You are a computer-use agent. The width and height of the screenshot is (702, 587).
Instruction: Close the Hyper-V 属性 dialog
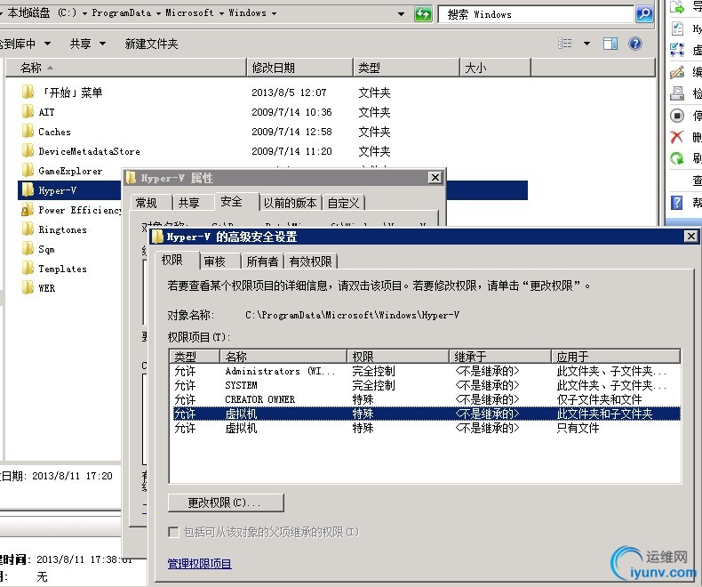tap(435, 178)
